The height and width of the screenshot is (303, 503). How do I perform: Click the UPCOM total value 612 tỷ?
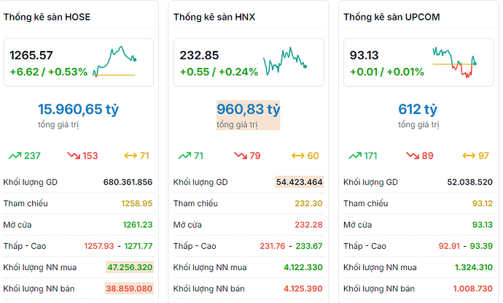click(418, 110)
